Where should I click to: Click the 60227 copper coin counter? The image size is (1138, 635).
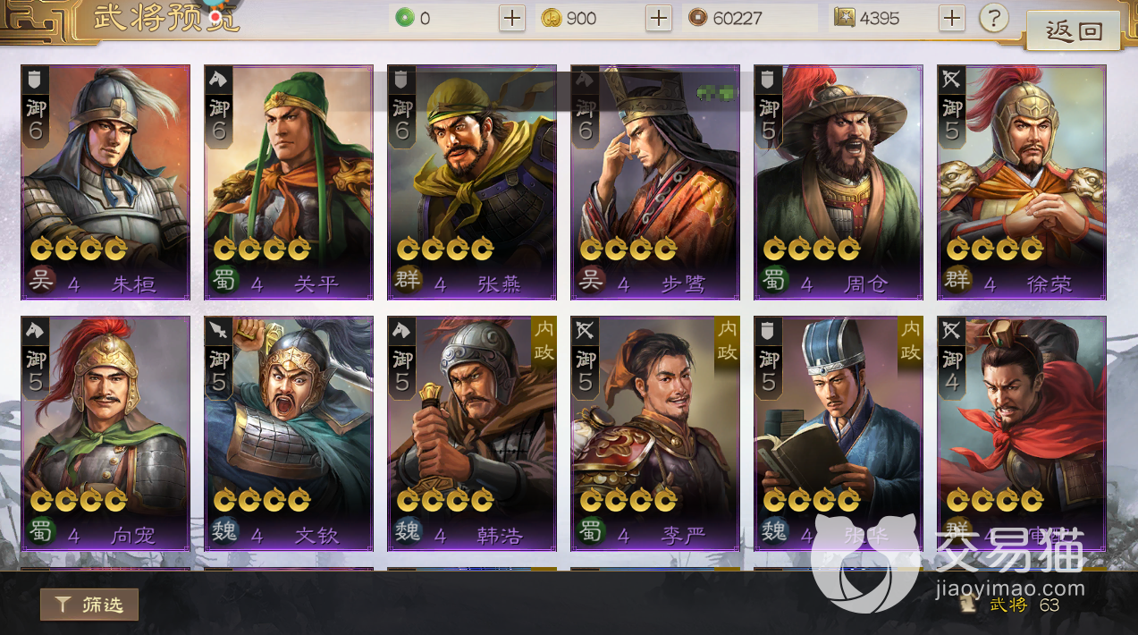pos(750,18)
